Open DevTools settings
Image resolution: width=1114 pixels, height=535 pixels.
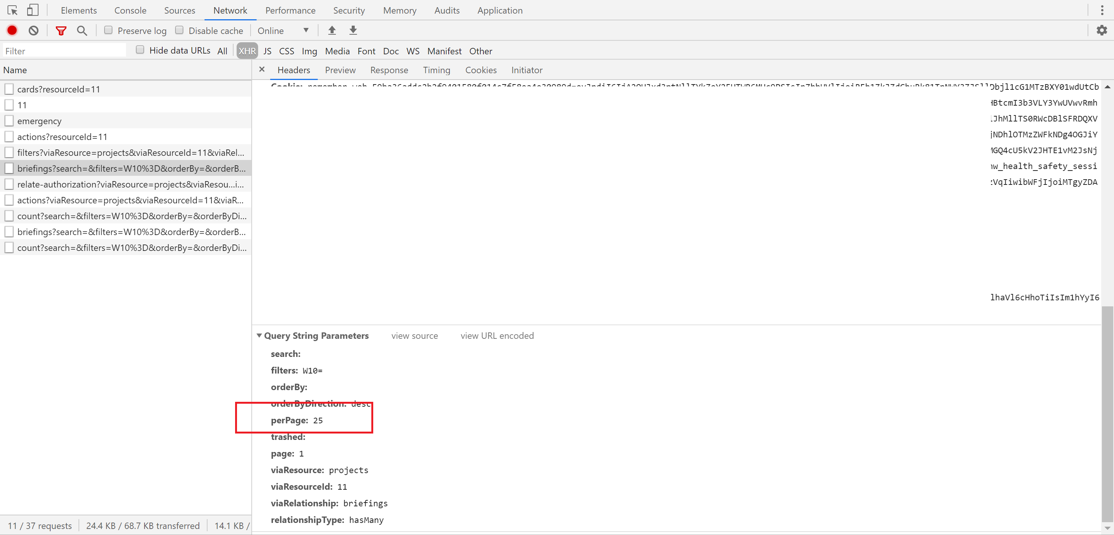pyautogui.click(x=1102, y=30)
